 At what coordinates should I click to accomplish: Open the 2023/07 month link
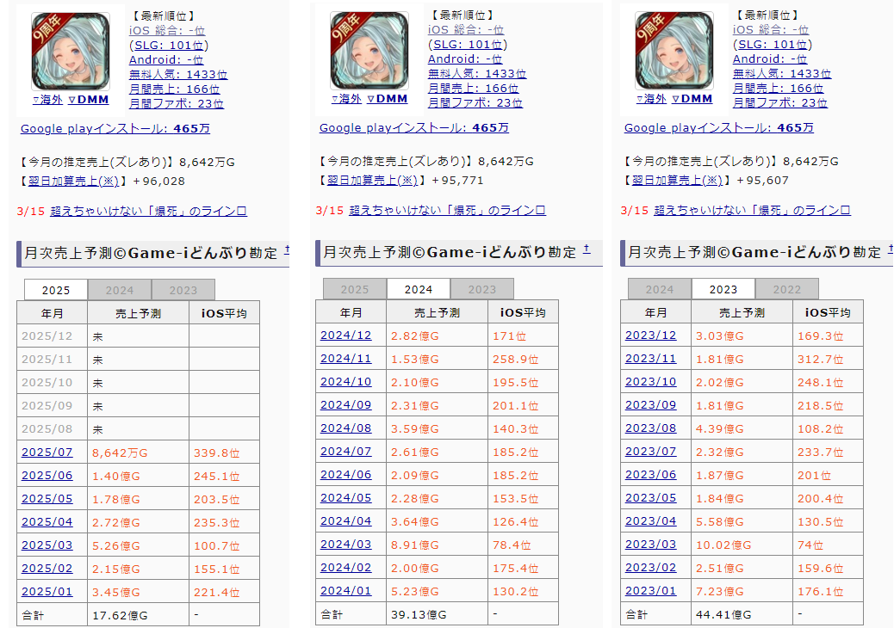[x=650, y=452]
